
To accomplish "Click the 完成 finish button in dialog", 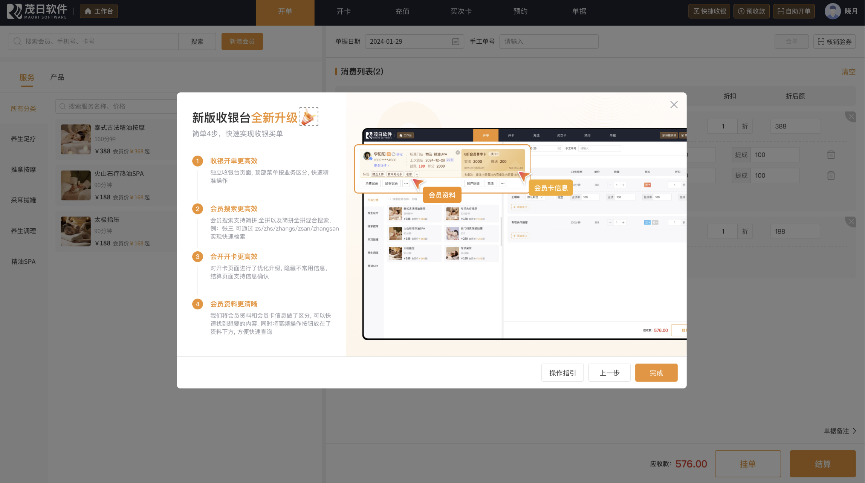I will tap(656, 372).
